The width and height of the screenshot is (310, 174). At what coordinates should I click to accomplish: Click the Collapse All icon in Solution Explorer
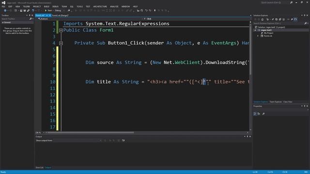[x=280, y=19]
